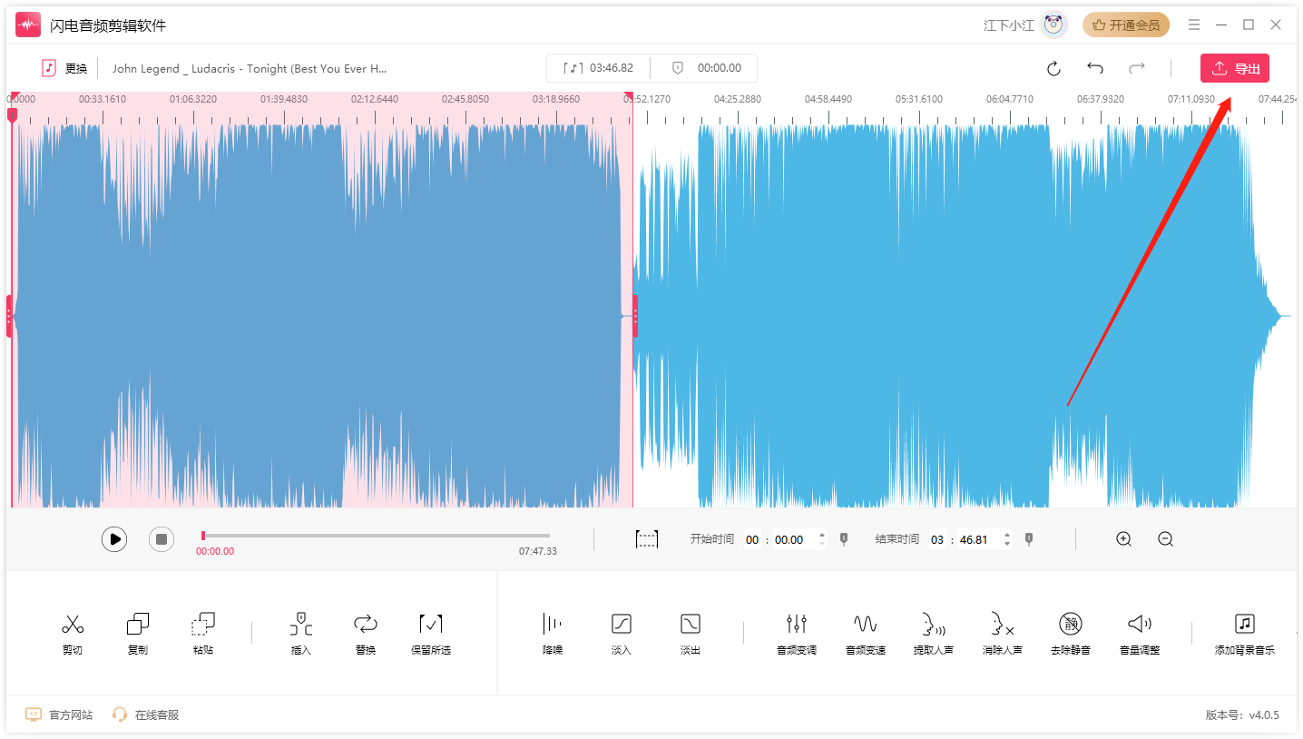Open the 插入 insert audio tool
This screenshot has width=1303, height=739.
[301, 634]
